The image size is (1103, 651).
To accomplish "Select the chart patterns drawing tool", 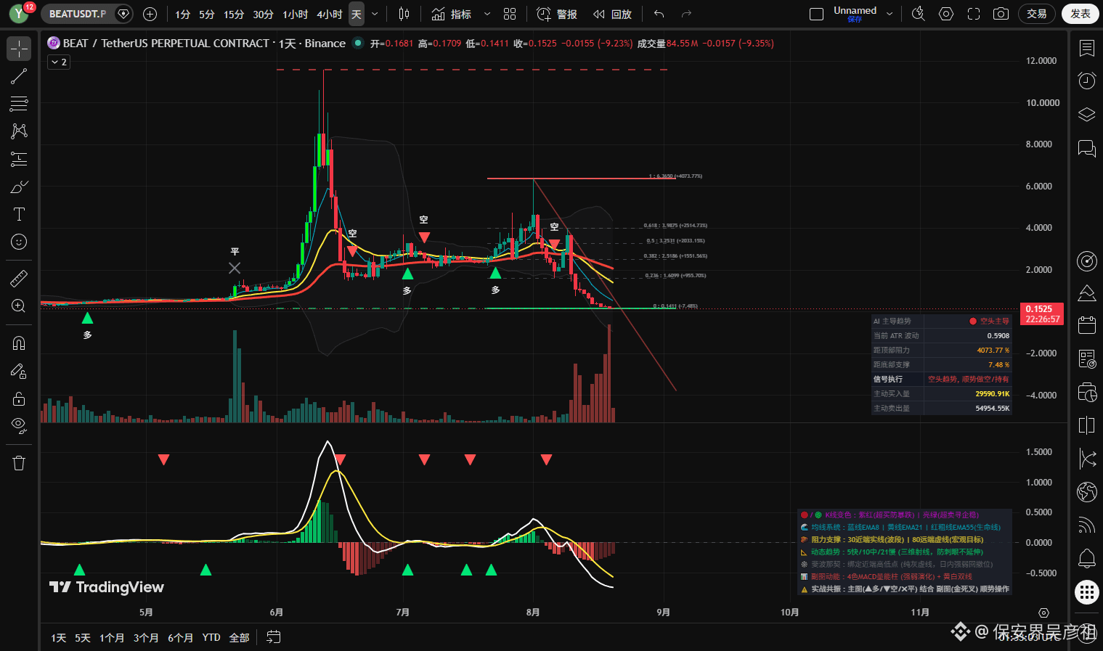I will [x=19, y=131].
